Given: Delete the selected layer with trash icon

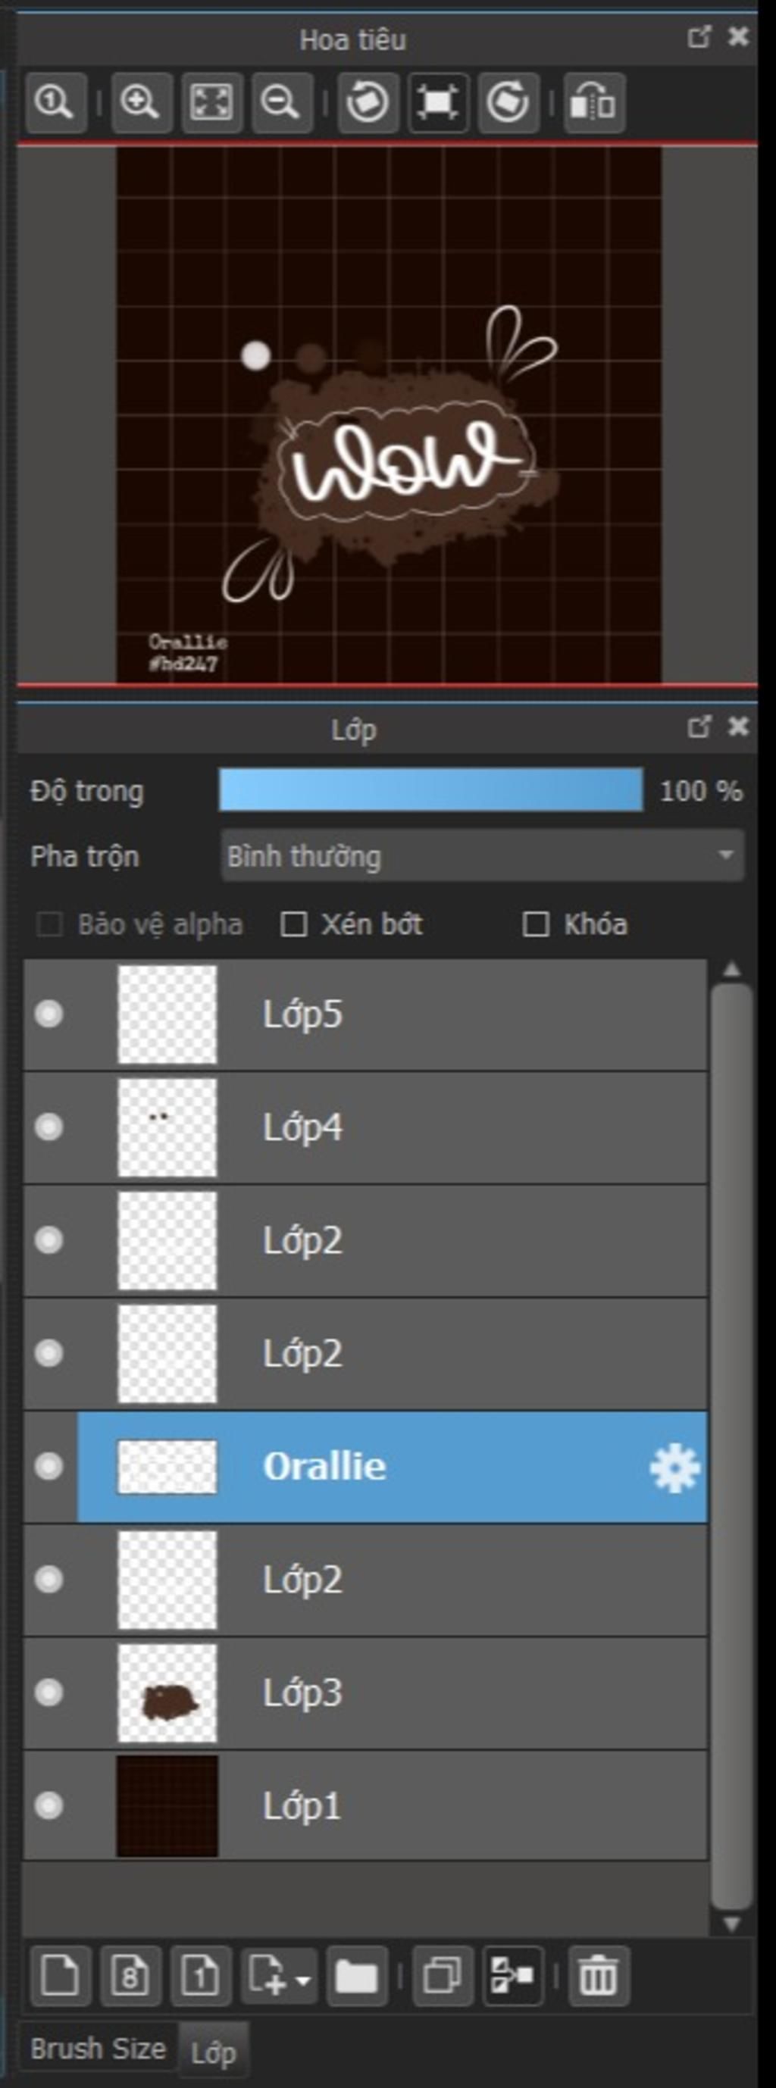Looking at the screenshot, I should 599,1976.
